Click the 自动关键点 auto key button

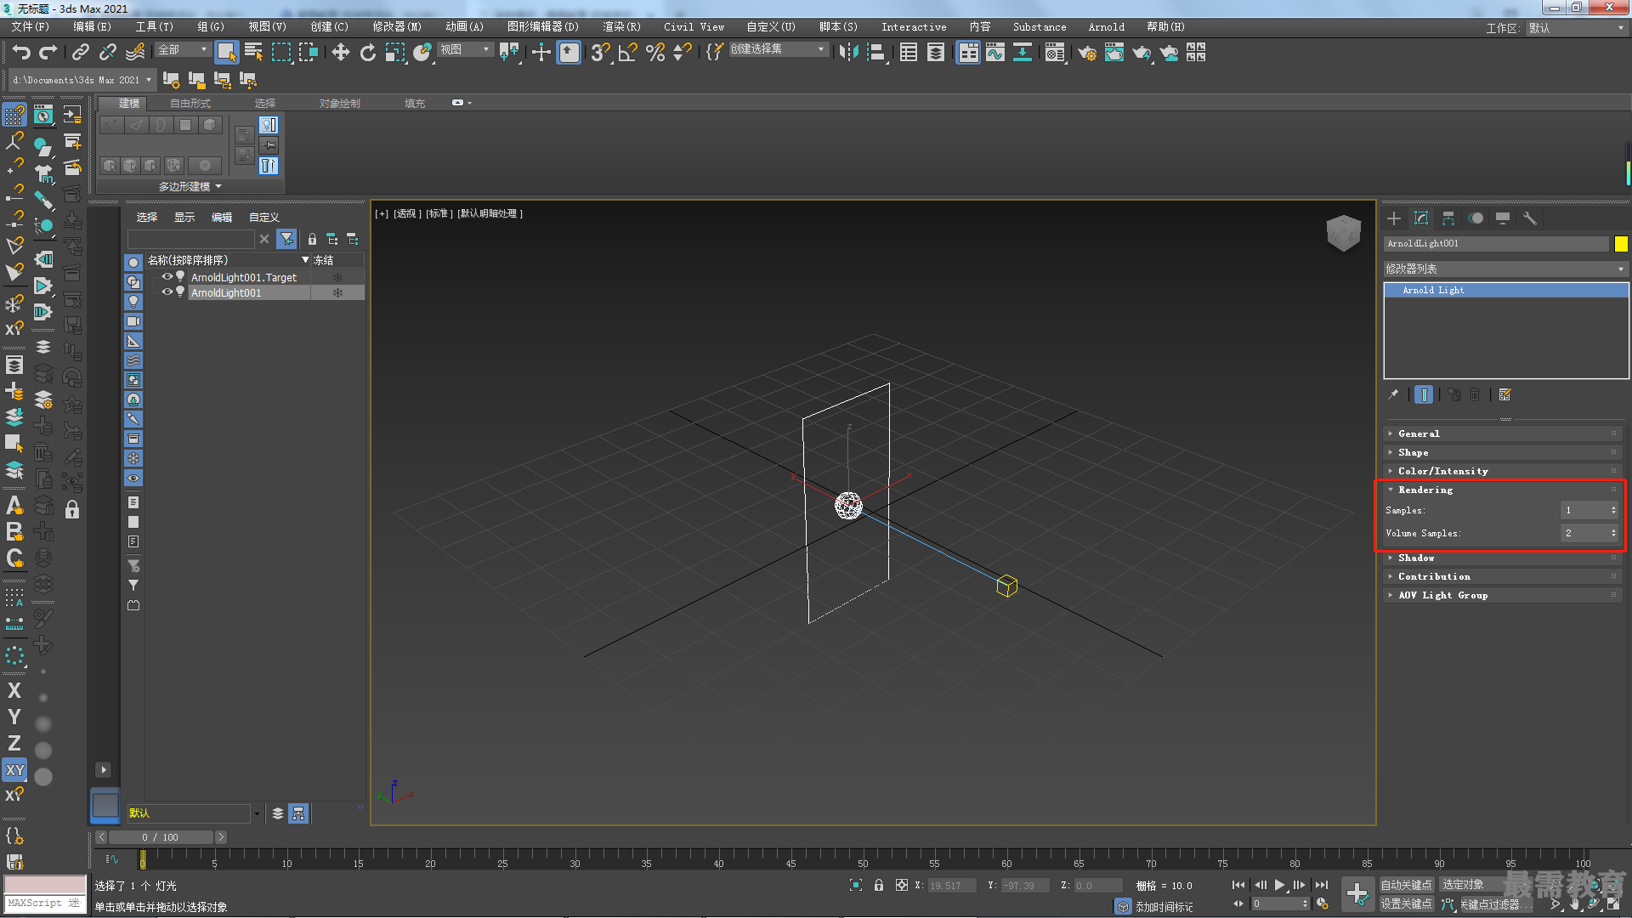pyautogui.click(x=1406, y=885)
